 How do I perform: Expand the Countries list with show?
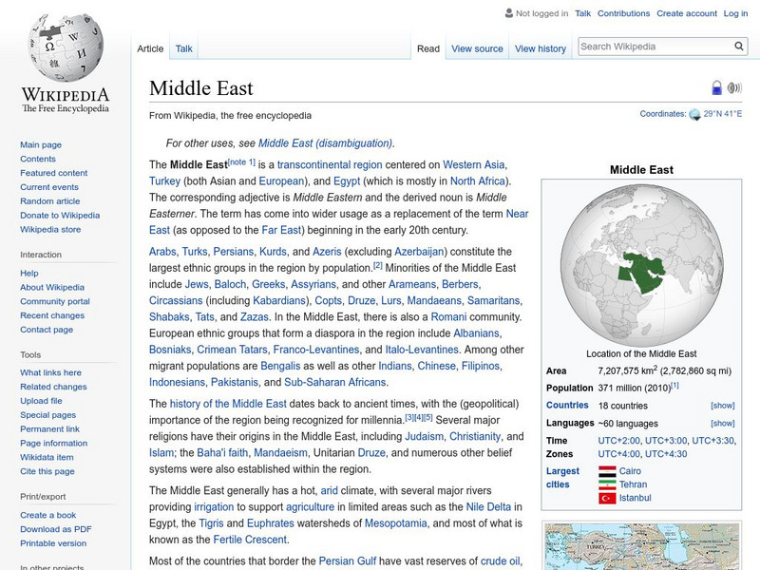click(x=722, y=406)
